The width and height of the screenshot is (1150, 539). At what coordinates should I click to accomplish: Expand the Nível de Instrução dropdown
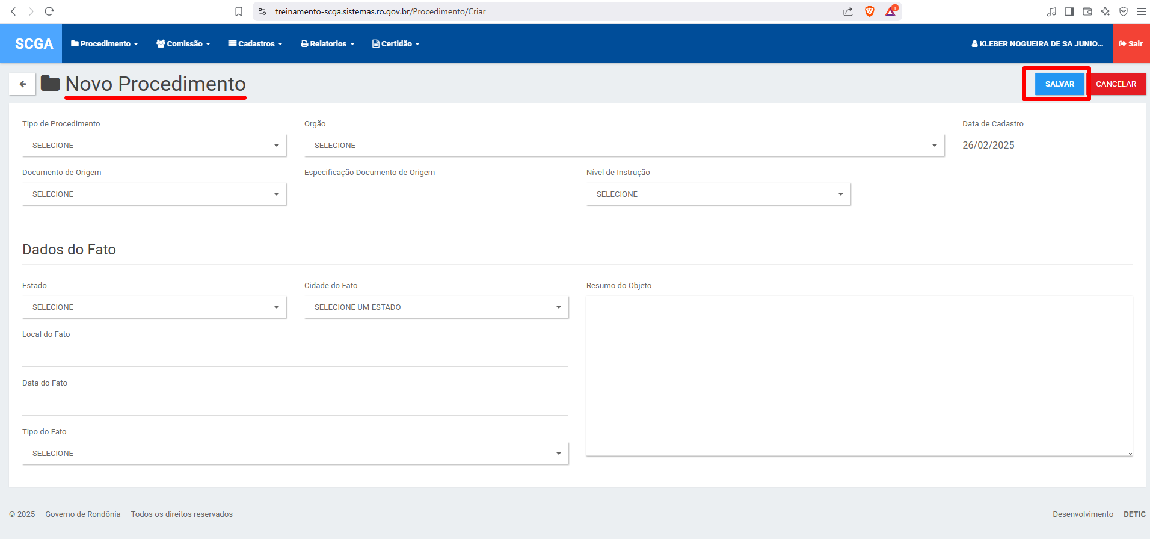tap(719, 194)
